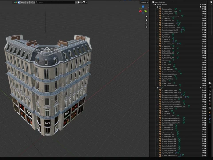Open the Options dropdown in viewport header
The width and height of the screenshot is (213, 160).
pos(144,2)
